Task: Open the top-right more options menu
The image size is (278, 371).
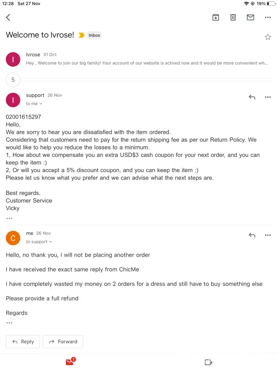Action: point(268,17)
